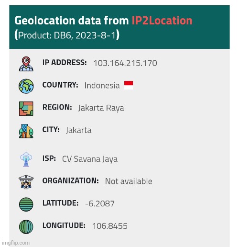239x247 pixels.
Task: Click the longitude value 106.8455
Action: point(110,226)
